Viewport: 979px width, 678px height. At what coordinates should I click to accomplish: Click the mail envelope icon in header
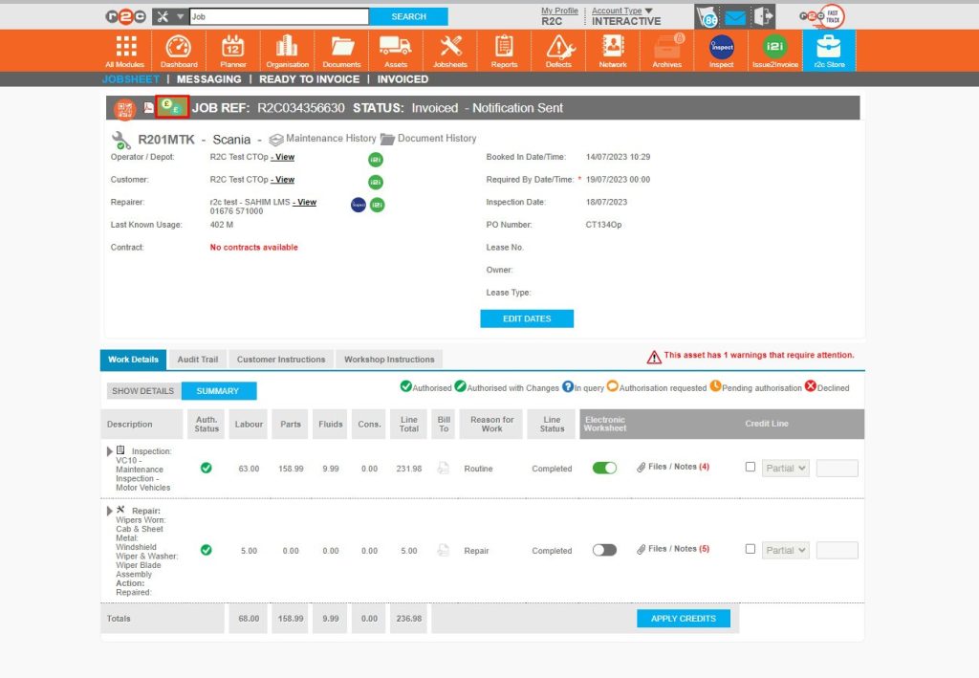tap(735, 17)
